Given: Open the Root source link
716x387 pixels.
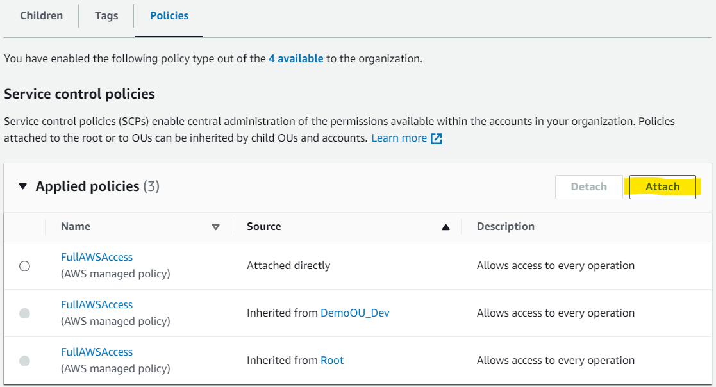Looking at the screenshot, I should pyautogui.click(x=332, y=360).
